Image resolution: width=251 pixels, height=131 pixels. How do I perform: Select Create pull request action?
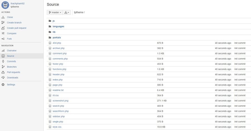click(17, 28)
